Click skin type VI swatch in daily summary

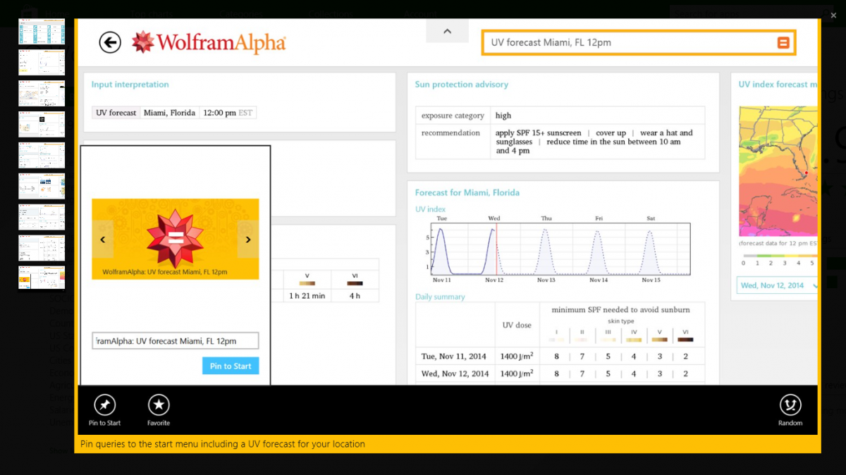pos(685,340)
